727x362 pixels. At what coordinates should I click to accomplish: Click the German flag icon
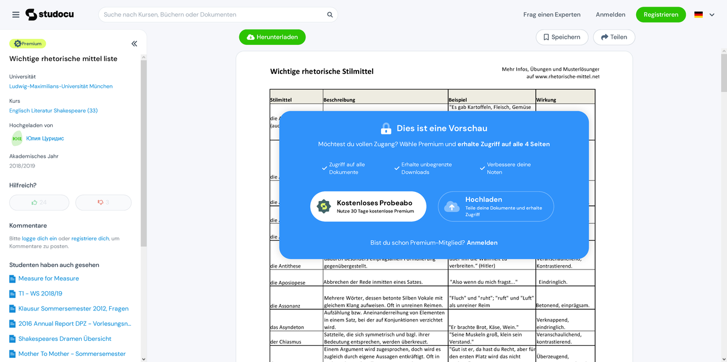click(x=699, y=14)
